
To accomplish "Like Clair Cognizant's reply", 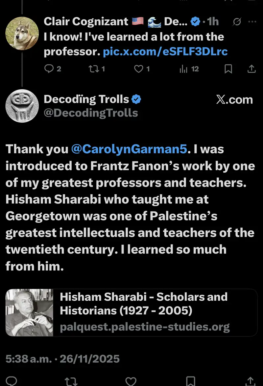I will click(140, 69).
